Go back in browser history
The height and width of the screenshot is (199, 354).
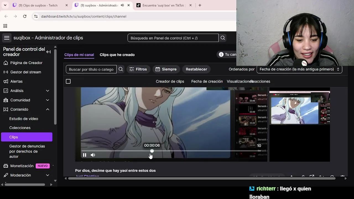pos(6,16)
